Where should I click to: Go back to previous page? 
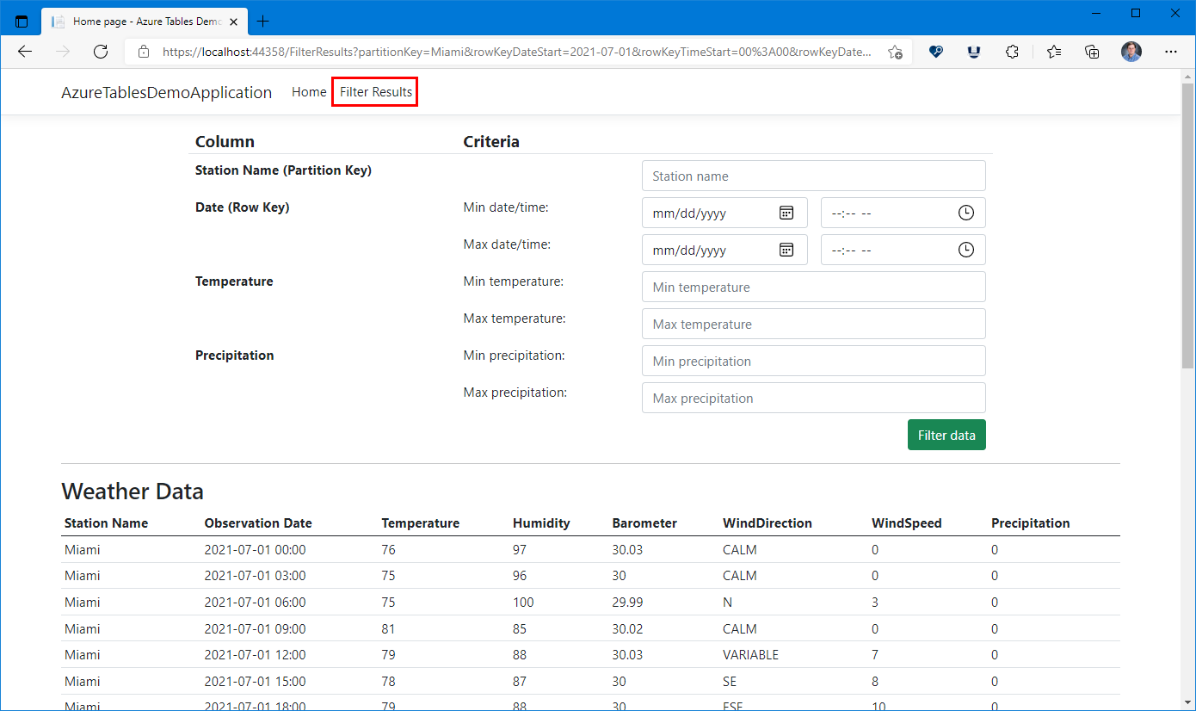(x=25, y=52)
